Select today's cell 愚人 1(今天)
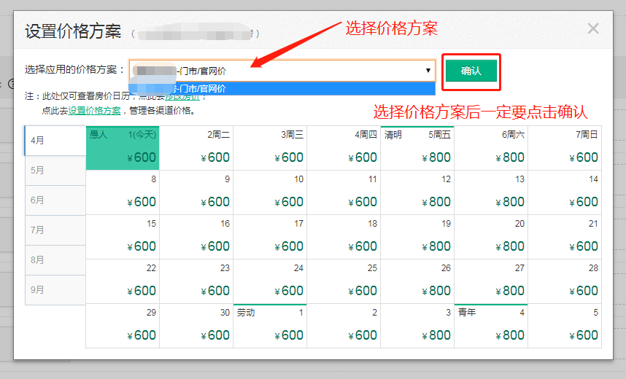 click(x=123, y=148)
